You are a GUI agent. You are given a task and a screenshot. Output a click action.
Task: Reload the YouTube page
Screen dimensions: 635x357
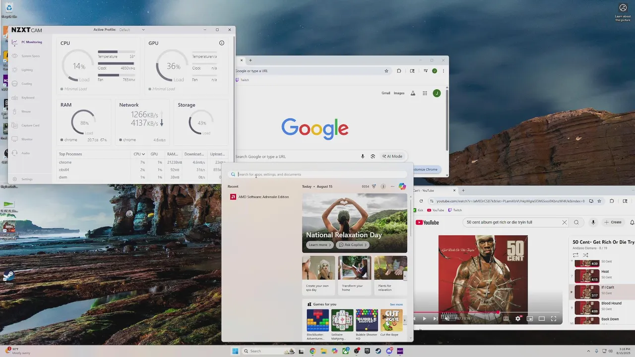point(421,201)
